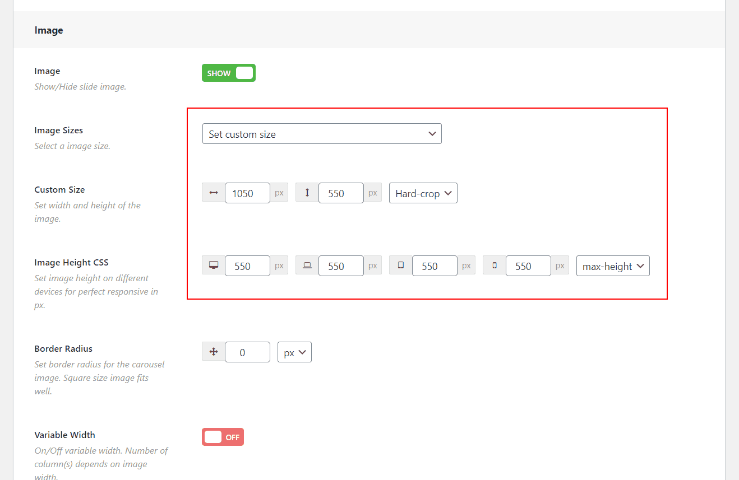This screenshot has height=480, width=739.
Task: Click the mobile phone icon in Image Height CSS
Action: point(494,265)
